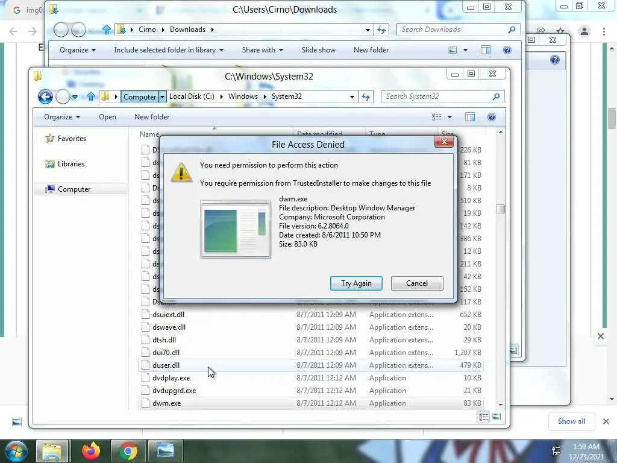Open the photo viewer taskbar icon

click(165, 451)
